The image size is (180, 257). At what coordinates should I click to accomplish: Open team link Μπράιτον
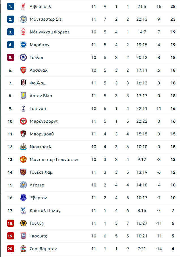(x=39, y=45)
